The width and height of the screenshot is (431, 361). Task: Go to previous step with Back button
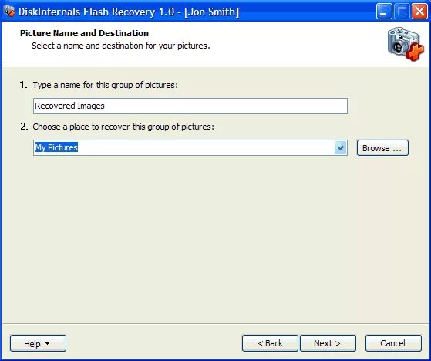(270, 343)
